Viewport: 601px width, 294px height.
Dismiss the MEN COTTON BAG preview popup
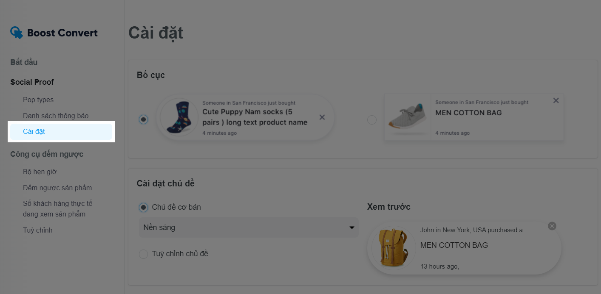(x=552, y=226)
